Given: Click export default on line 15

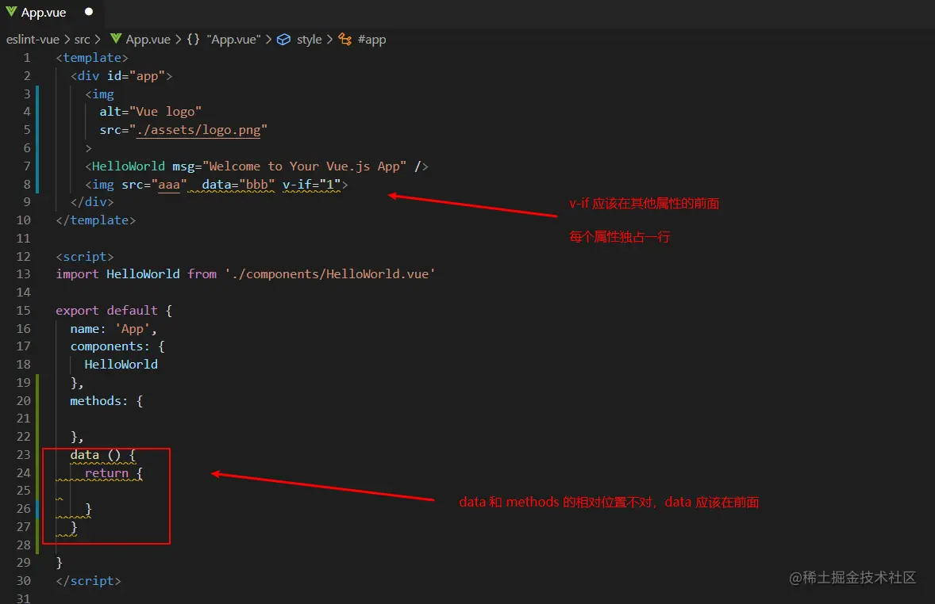Looking at the screenshot, I should tap(106, 311).
